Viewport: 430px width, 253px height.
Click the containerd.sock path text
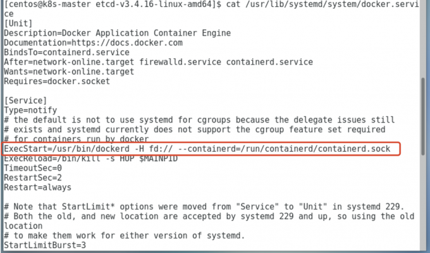tap(354, 149)
